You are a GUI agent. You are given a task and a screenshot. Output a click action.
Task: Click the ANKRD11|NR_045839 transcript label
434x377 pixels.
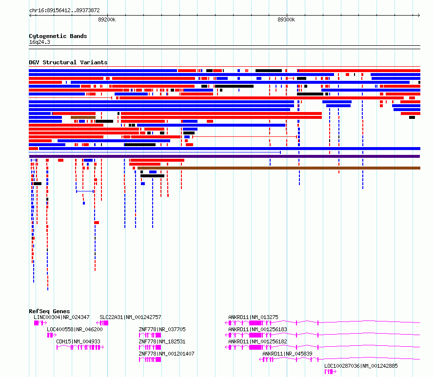(287, 354)
